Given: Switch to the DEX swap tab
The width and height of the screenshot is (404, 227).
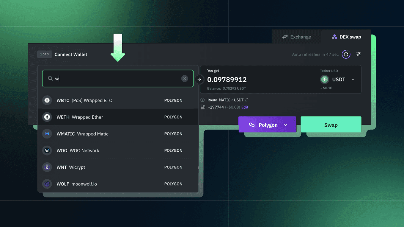Looking at the screenshot, I should tap(346, 37).
